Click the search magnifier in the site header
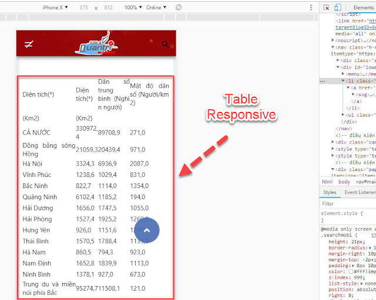This screenshot has width=376, height=300. point(165,44)
